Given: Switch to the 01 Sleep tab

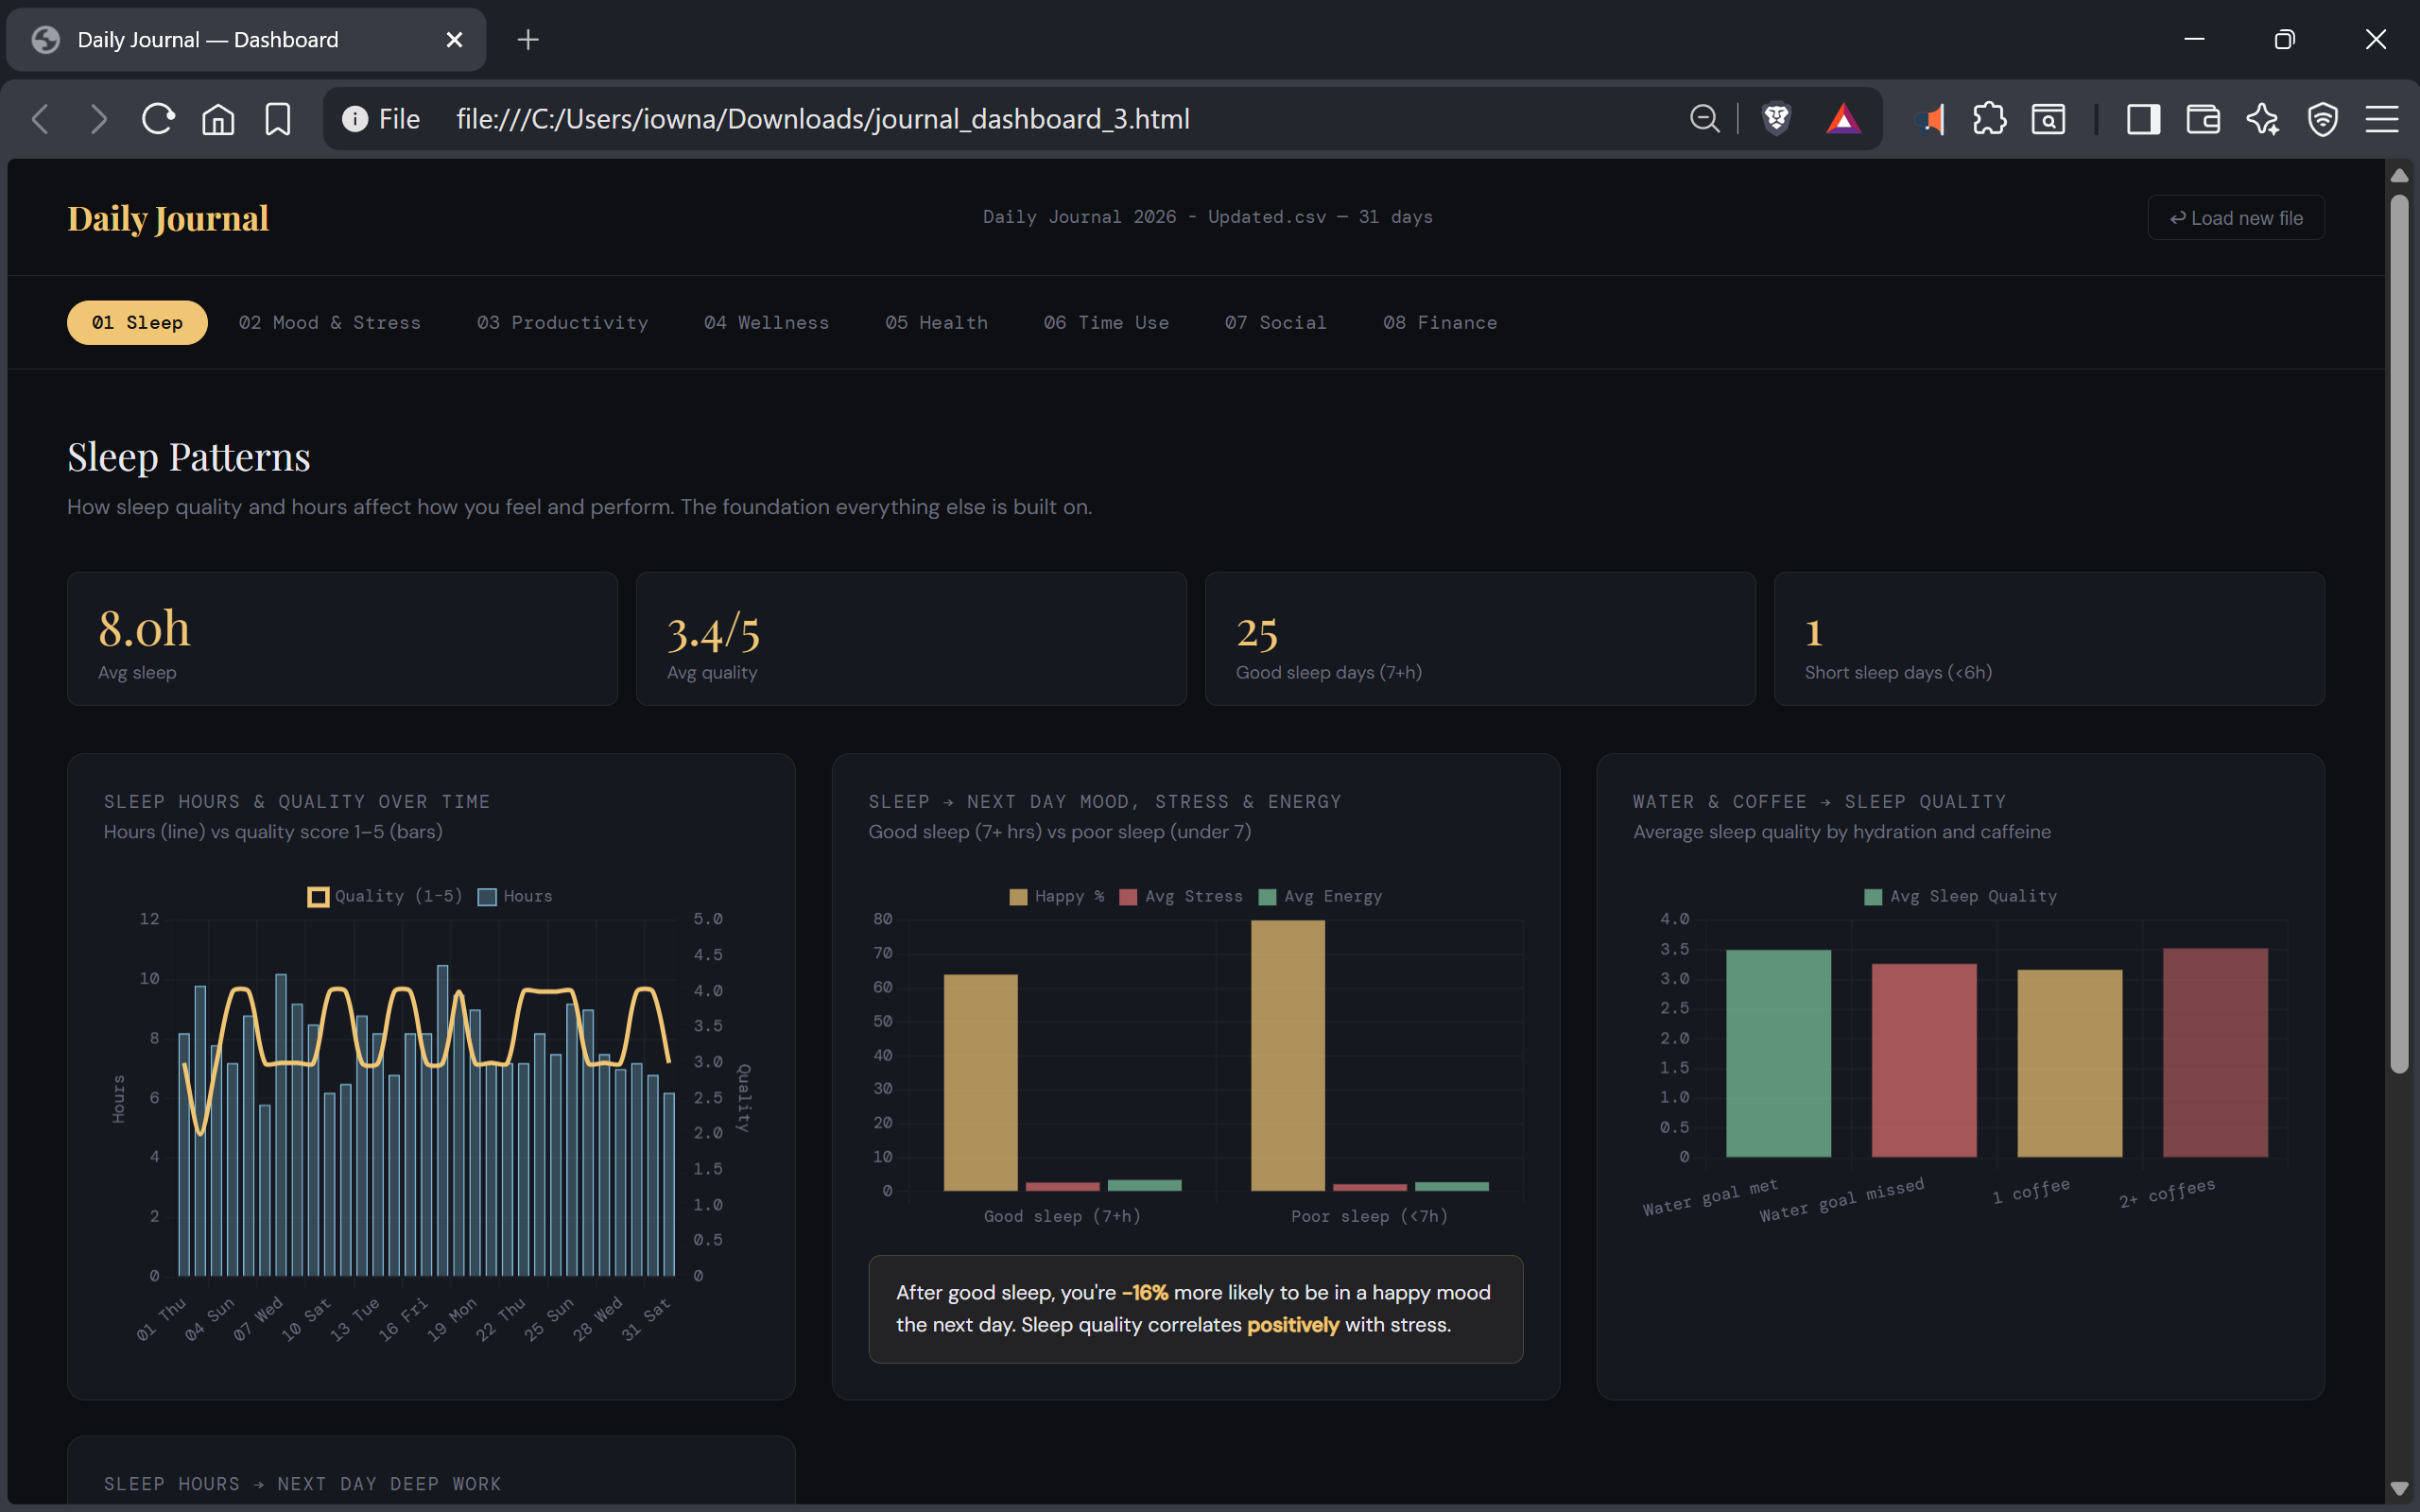Looking at the screenshot, I should tap(137, 322).
